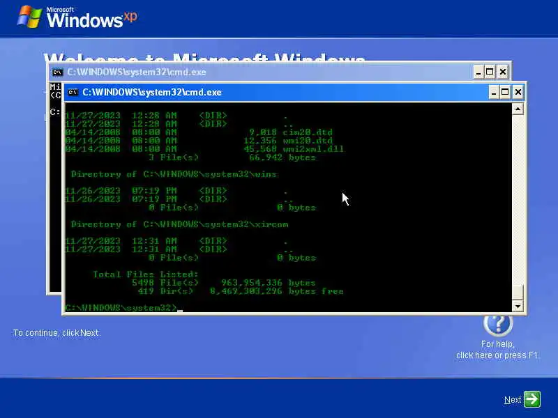Click the '5498 File(s)' total line
This screenshot has height=418, width=558.
point(223,283)
